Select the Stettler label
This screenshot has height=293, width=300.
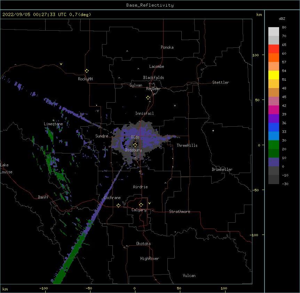pos(221,82)
